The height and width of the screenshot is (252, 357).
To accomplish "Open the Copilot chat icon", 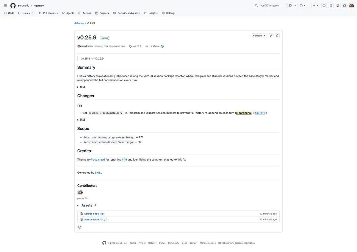I will pos(290,5).
